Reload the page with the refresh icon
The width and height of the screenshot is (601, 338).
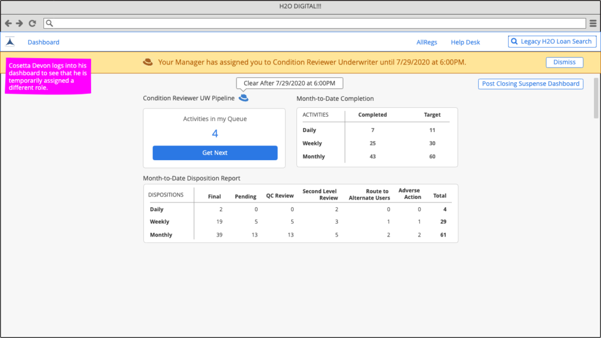point(32,23)
